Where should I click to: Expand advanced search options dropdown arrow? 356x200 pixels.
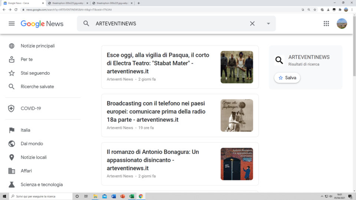tap(268, 24)
